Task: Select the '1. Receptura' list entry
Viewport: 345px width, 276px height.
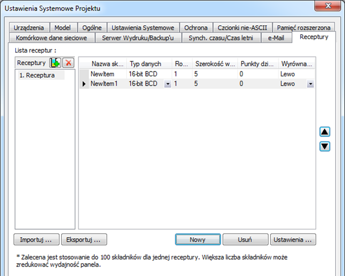Action: coord(42,75)
